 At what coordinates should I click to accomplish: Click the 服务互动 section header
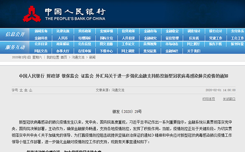15,47
